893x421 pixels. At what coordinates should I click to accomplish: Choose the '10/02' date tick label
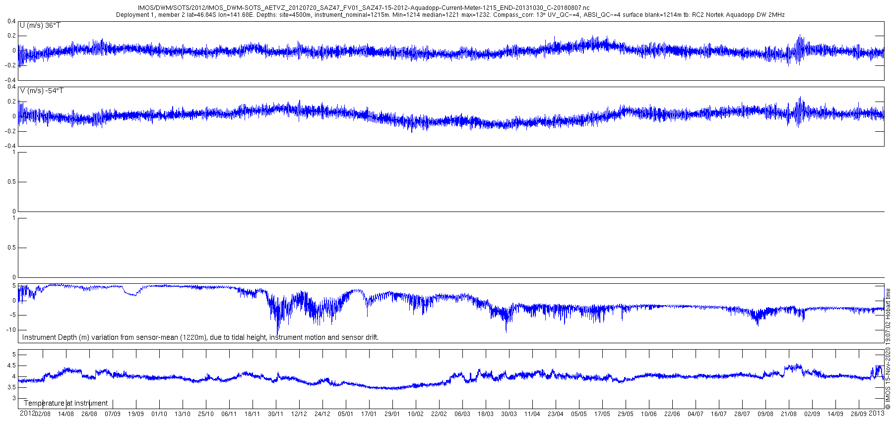point(416,414)
